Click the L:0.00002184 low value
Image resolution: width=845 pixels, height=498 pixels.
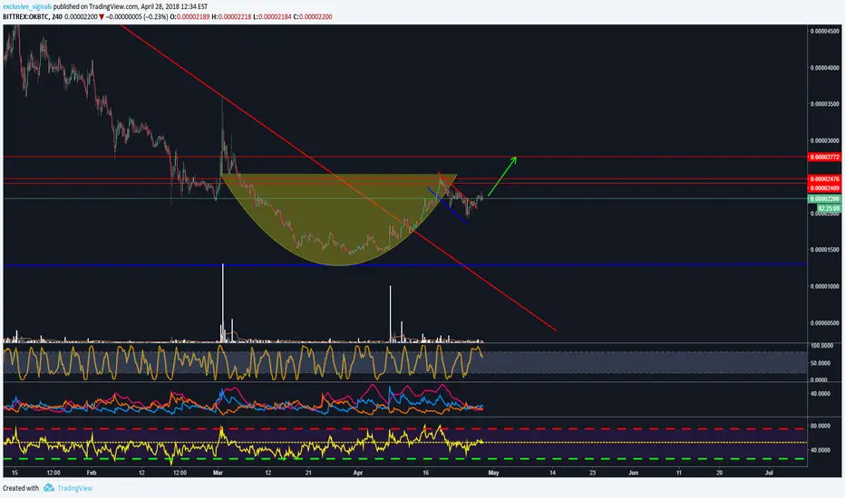(x=272, y=16)
